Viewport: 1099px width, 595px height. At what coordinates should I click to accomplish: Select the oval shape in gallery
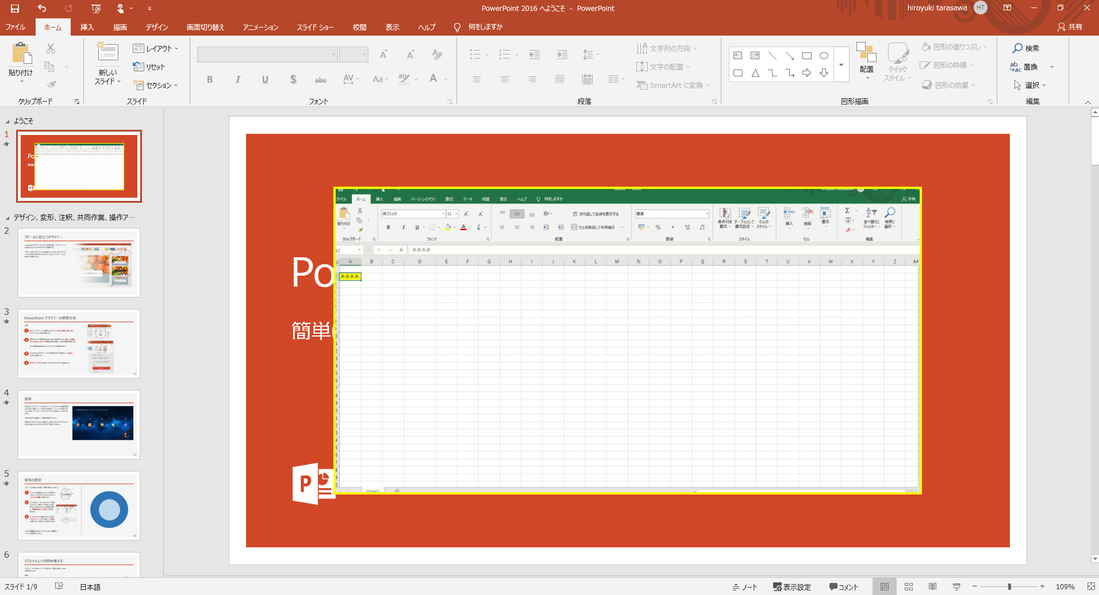pos(824,56)
